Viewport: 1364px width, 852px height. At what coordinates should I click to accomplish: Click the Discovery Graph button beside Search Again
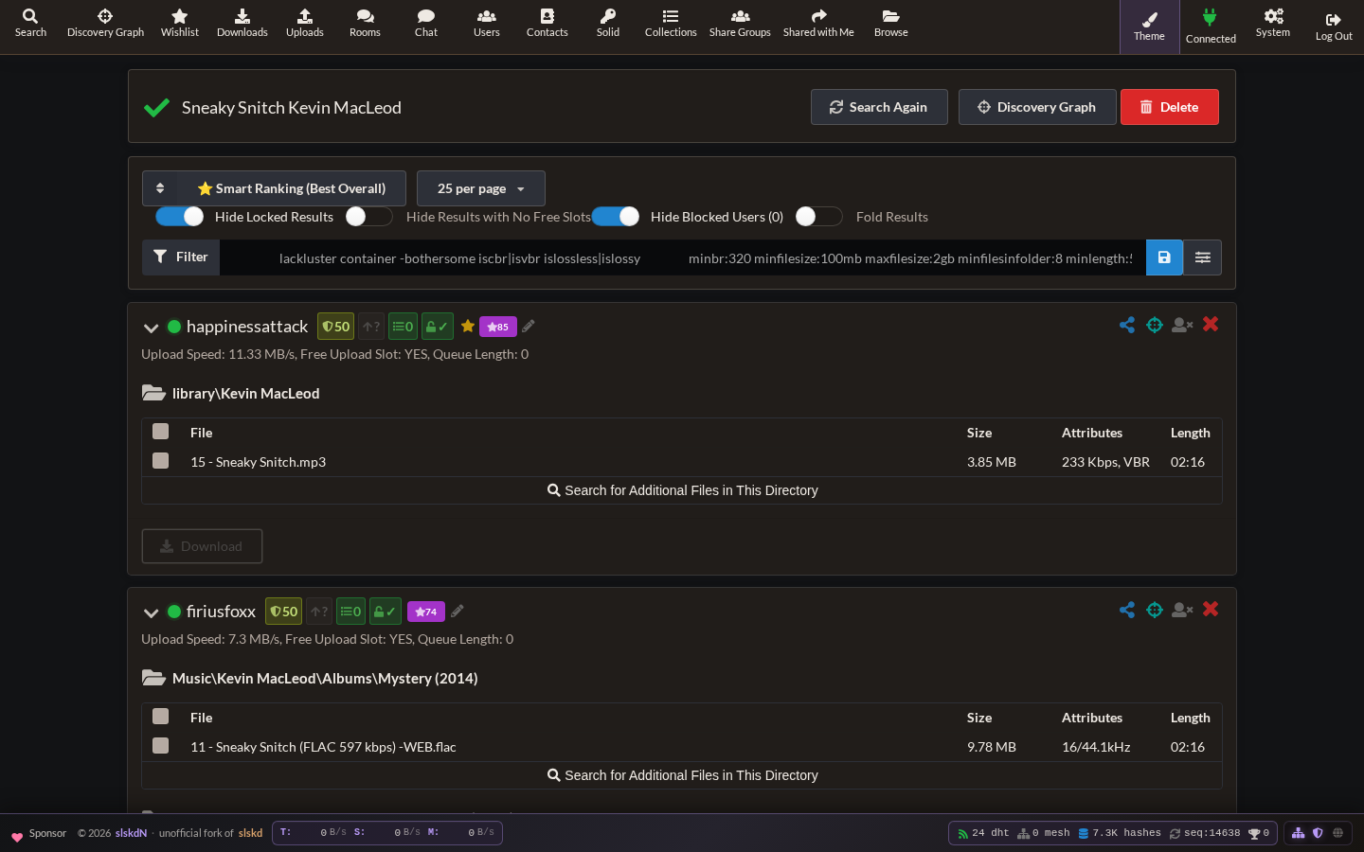pyautogui.click(x=1037, y=107)
